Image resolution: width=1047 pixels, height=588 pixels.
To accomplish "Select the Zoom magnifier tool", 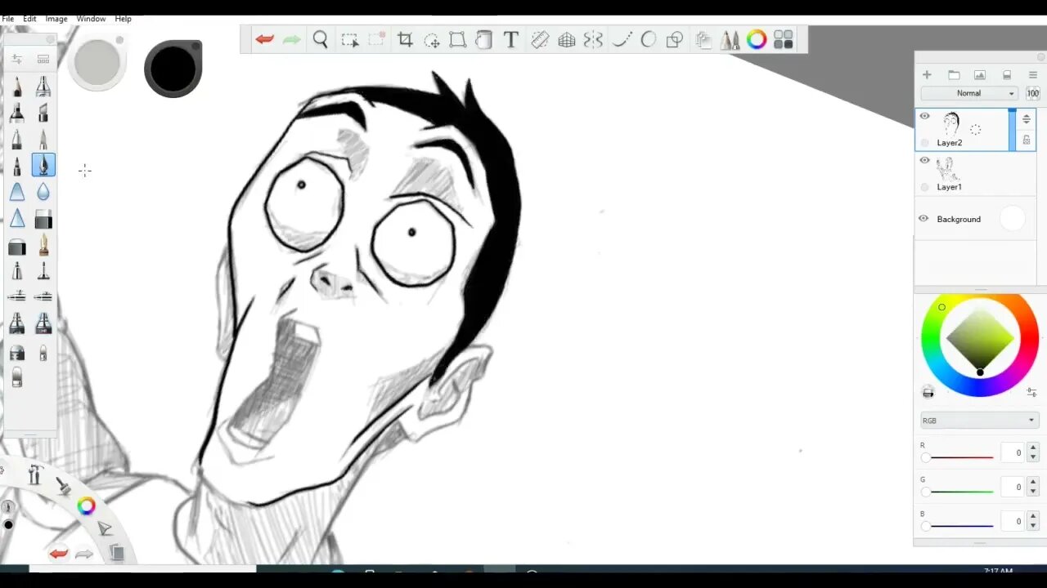I will (x=321, y=39).
